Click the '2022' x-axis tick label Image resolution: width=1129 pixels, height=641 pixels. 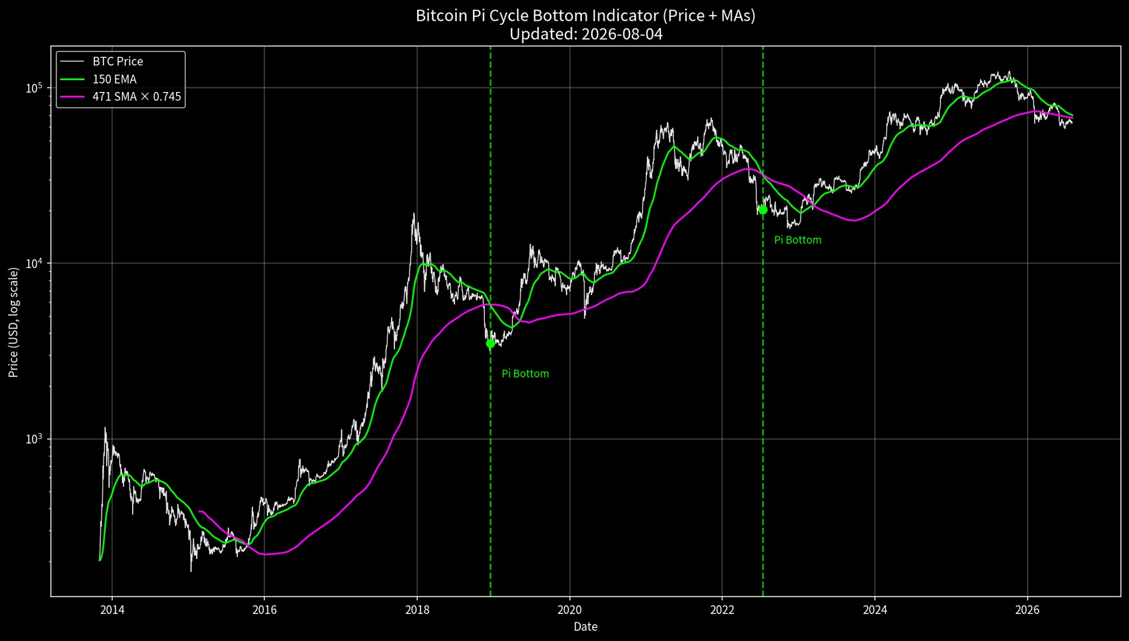click(x=722, y=610)
